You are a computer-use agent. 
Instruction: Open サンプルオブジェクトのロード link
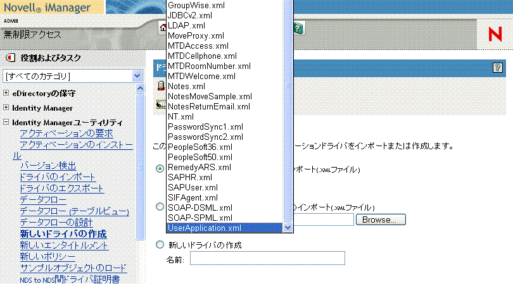[x=73, y=268]
